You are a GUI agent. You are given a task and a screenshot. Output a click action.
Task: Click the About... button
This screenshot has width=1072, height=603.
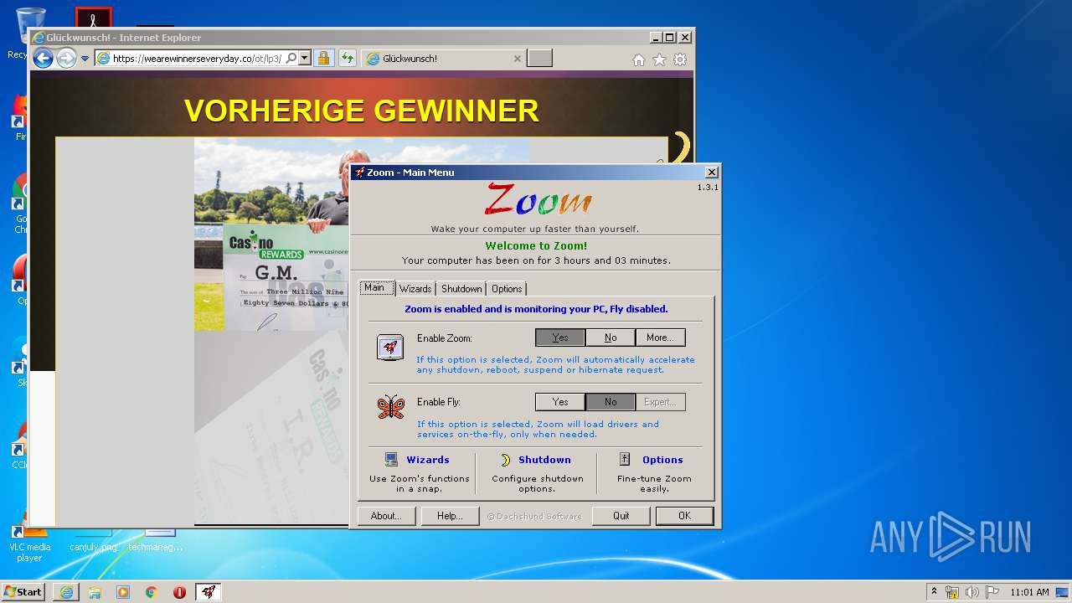[x=386, y=516]
